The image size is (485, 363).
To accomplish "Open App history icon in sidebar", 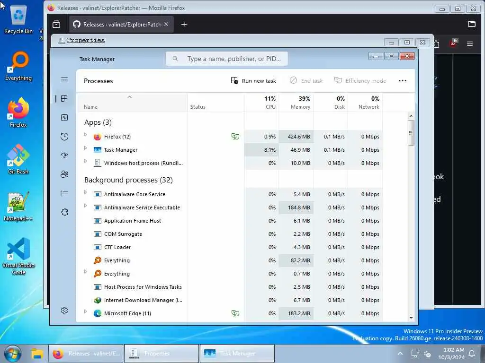I will coord(64,137).
